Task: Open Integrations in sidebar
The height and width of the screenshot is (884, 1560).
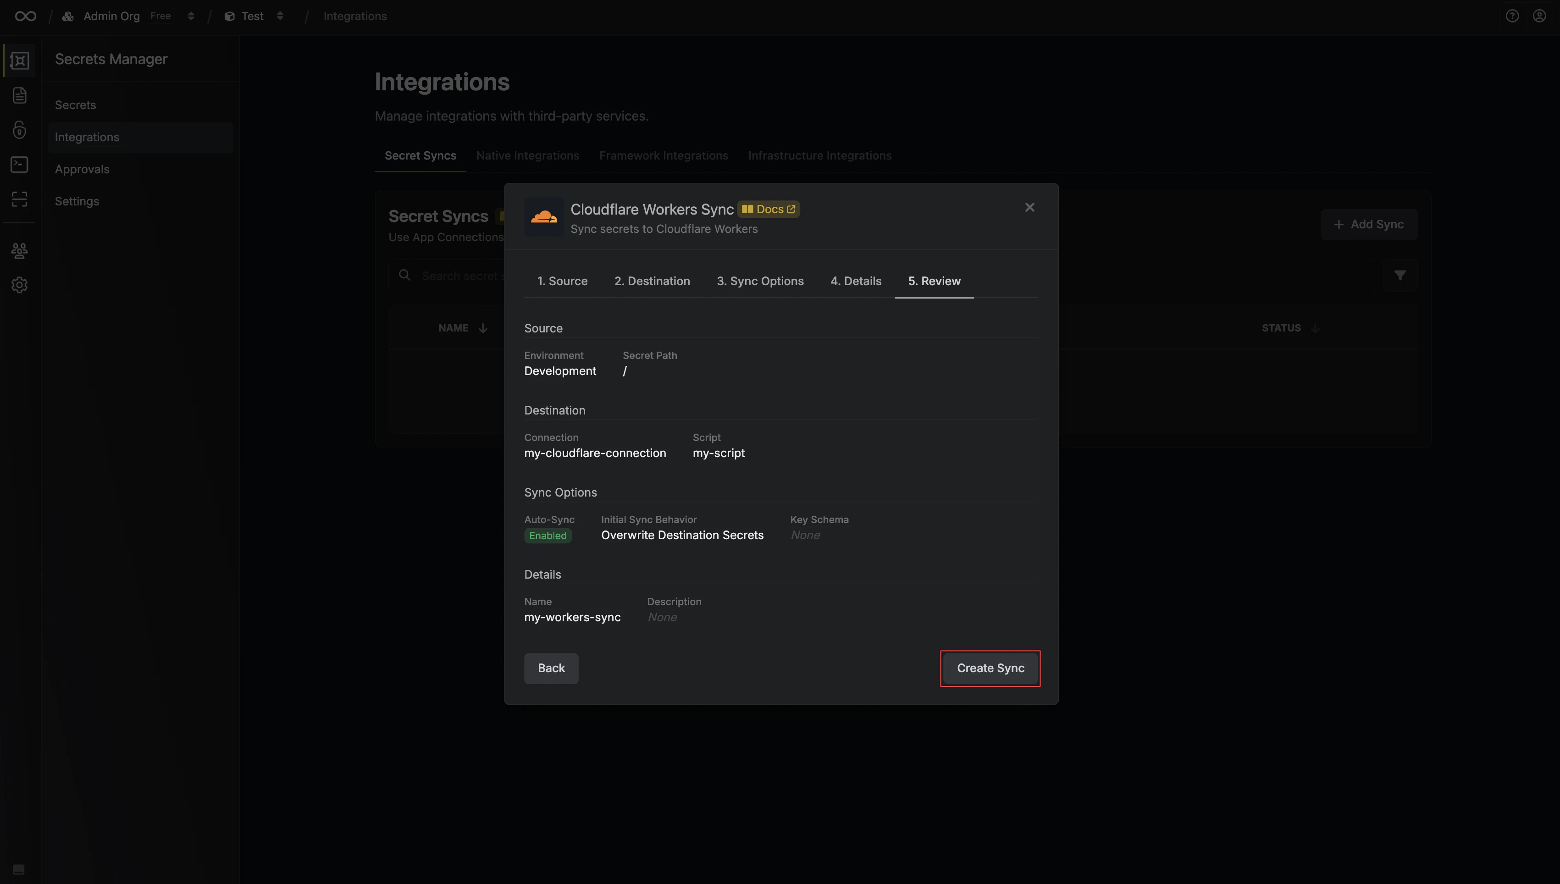Action: 140,137
